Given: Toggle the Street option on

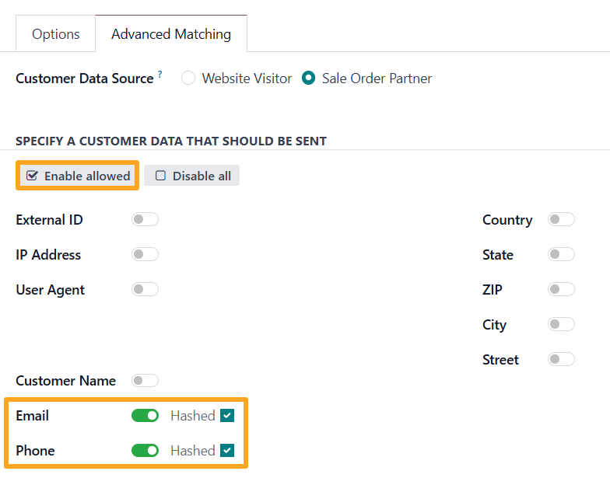Looking at the screenshot, I should click(x=561, y=360).
